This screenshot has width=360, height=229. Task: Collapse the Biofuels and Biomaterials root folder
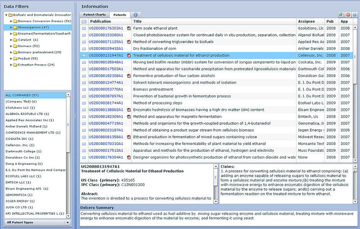(6, 15)
